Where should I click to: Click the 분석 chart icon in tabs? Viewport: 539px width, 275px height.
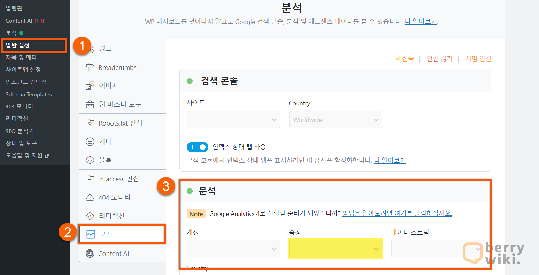pos(91,234)
